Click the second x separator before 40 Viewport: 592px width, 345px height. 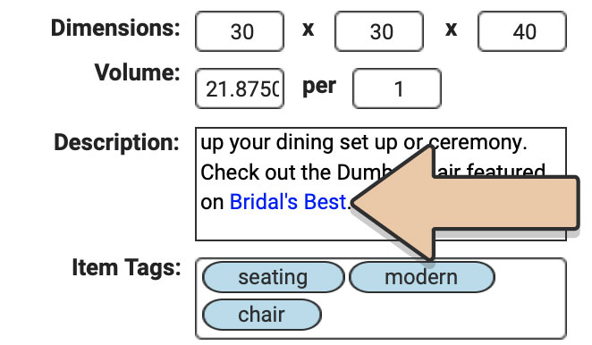452,29
